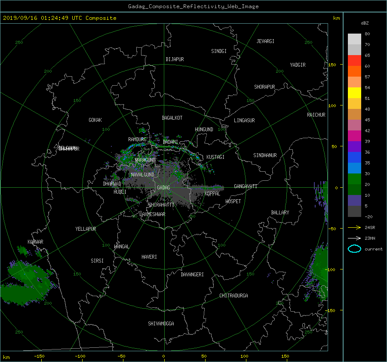Click the BALLARY label

[x=280, y=213]
